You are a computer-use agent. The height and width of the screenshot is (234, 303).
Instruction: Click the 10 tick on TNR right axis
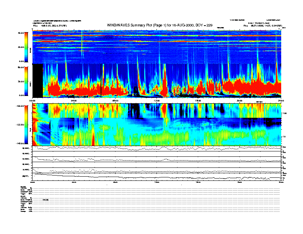284,137
